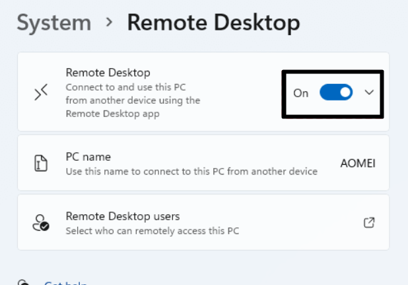Open the Remote Desktop users row label
Image resolution: width=408 pixels, height=285 pixels.
tap(123, 216)
